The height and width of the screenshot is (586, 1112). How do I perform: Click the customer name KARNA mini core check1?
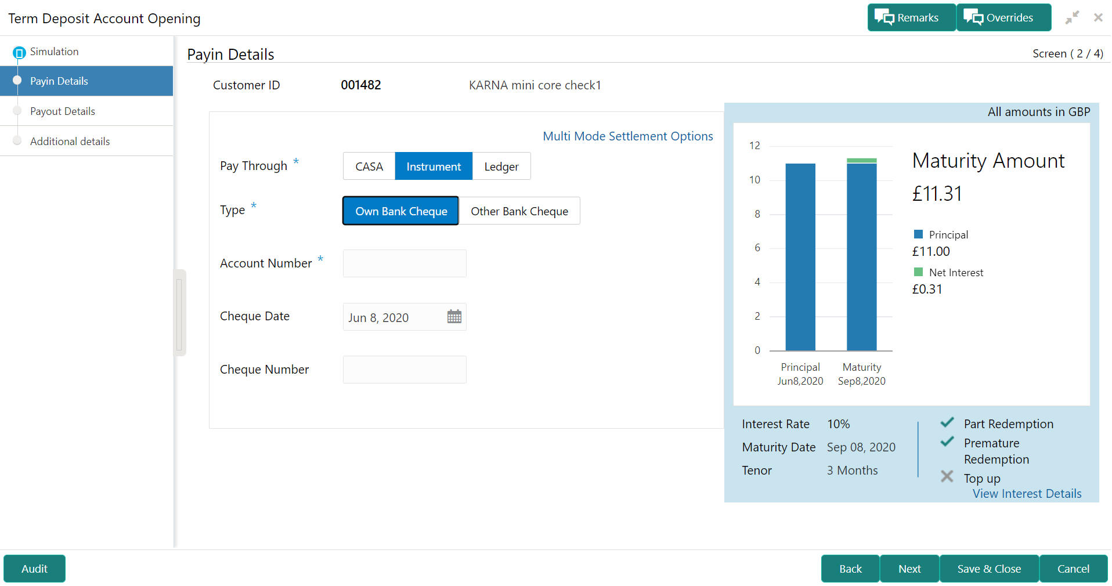pyautogui.click(x=535, y=85)
